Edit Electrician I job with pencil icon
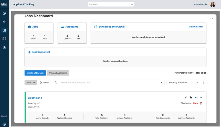 pos(186,98)
